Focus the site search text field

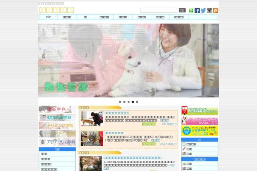tap(158, 10)
